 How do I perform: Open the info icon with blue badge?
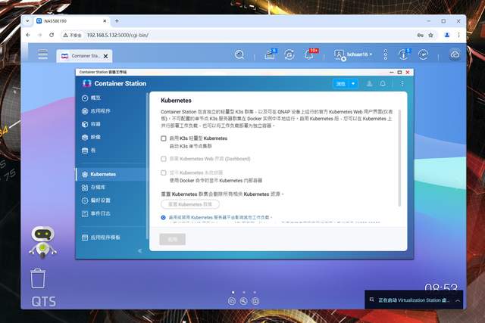[x=404, y=54]
